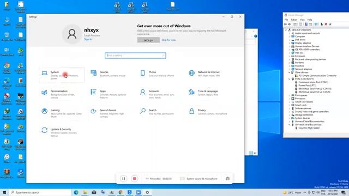Open Update & Security settings
The image size is (349, 196).
62,132
